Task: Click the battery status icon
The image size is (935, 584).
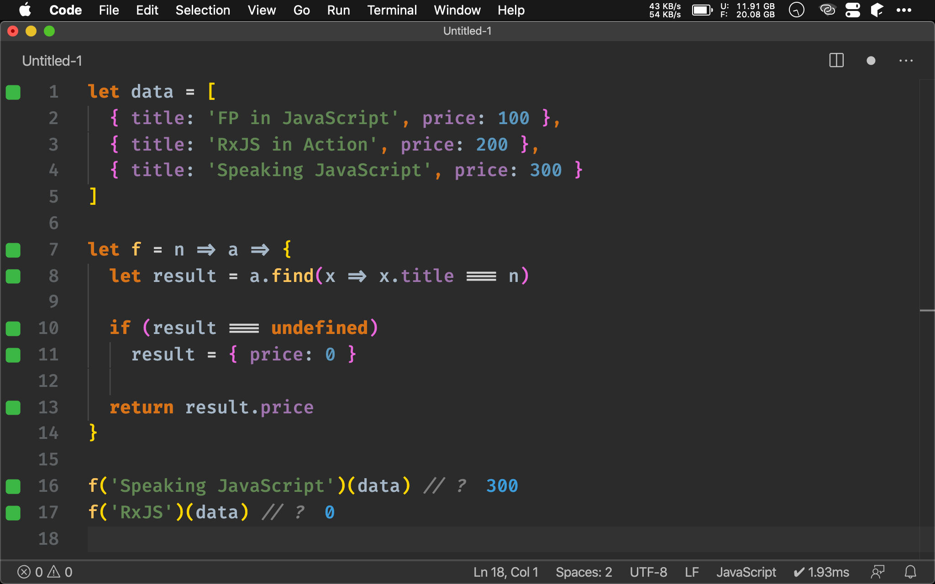Action: tap(702, 10)
